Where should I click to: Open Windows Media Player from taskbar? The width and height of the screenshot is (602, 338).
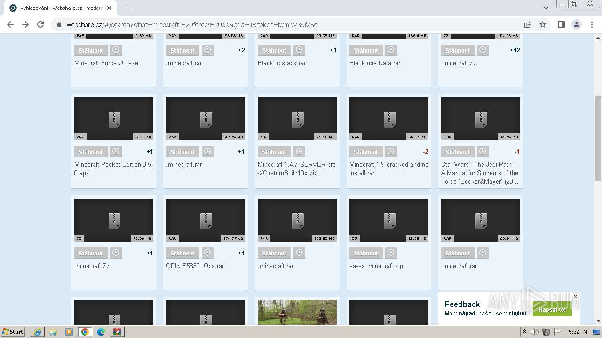pos(69,332)
